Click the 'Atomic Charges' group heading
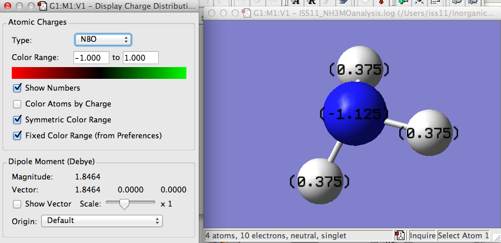The width and height of the screenshot is (501, 243). pyautogui.click(x=38, y=22)
